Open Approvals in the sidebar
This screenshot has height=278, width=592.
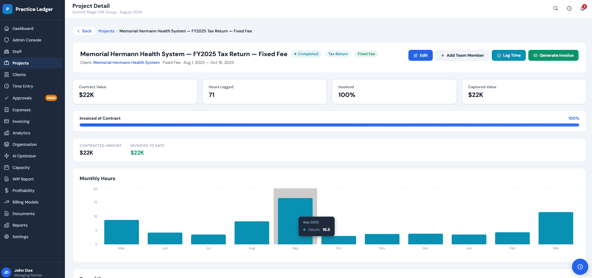(x=31, y=98)
